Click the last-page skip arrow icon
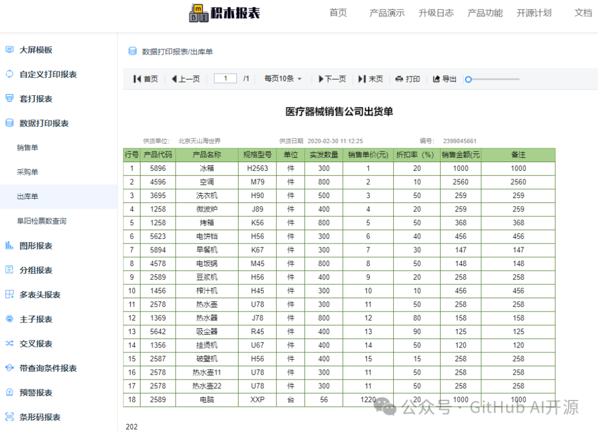 pos(362,79)
